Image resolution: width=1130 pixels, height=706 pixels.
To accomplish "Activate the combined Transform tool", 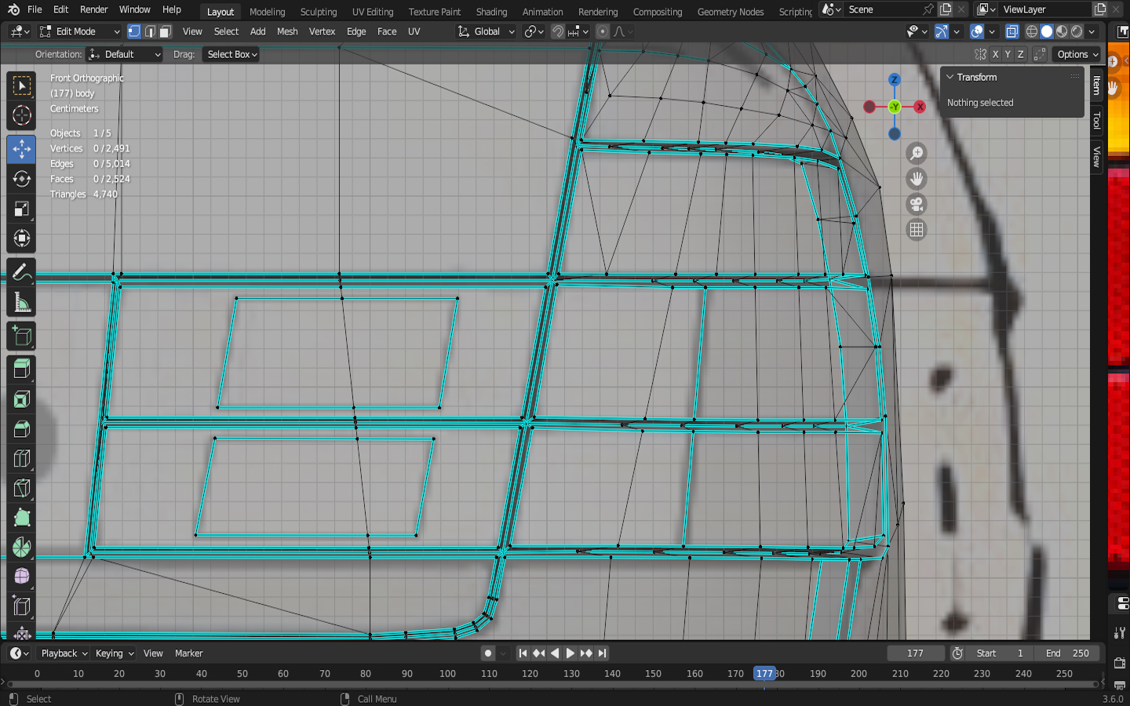I will (21, 238).
